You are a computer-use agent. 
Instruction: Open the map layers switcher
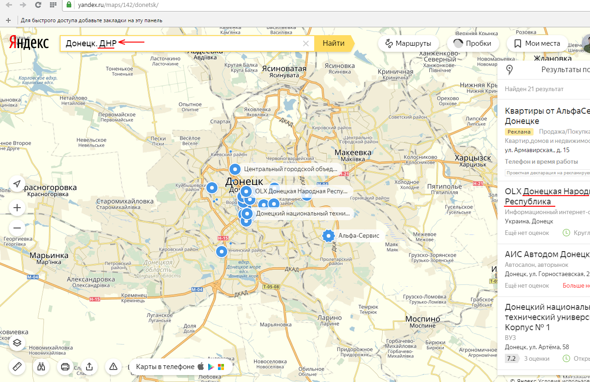pos(17,343)
